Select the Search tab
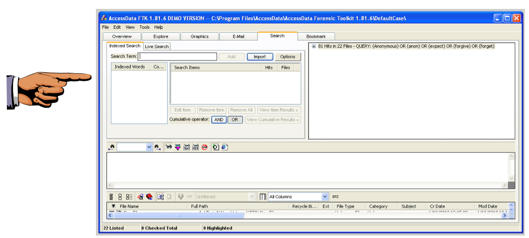Screen dimensions: 529x238 (277, 36)
